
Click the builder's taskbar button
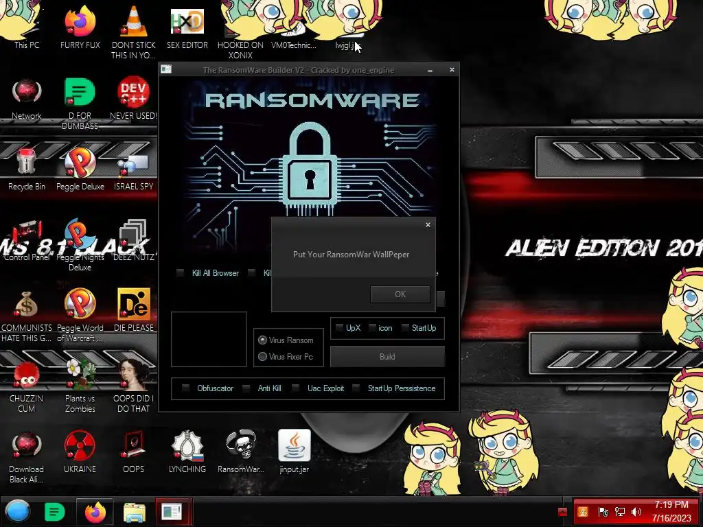(172, 512)
